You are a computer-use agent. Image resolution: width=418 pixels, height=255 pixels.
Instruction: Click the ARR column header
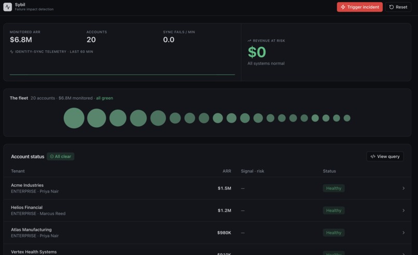227,171
